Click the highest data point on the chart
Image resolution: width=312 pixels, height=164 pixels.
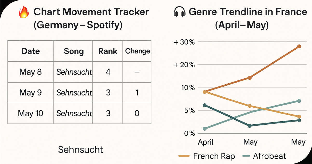[299, 46]
